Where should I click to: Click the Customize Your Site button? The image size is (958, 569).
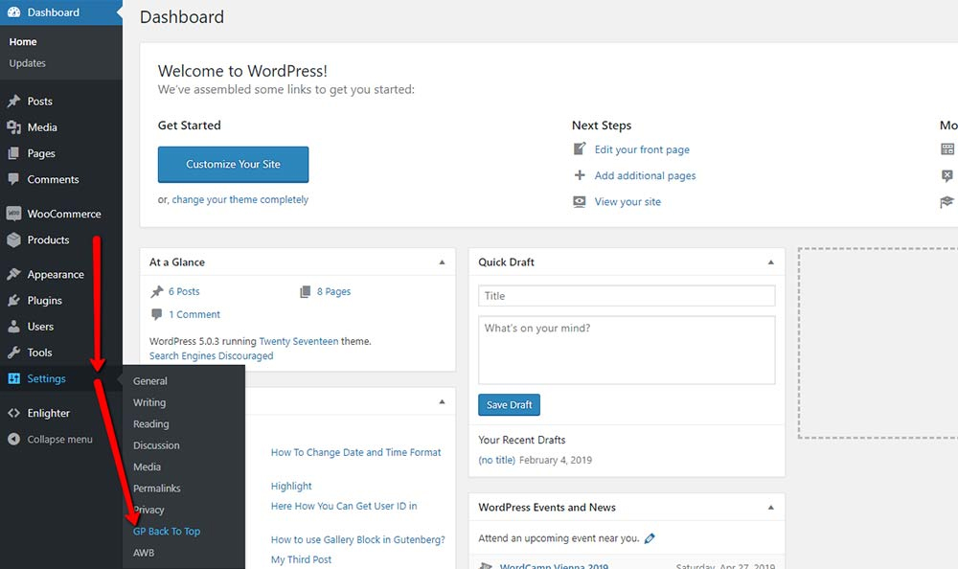coord(233,164)
